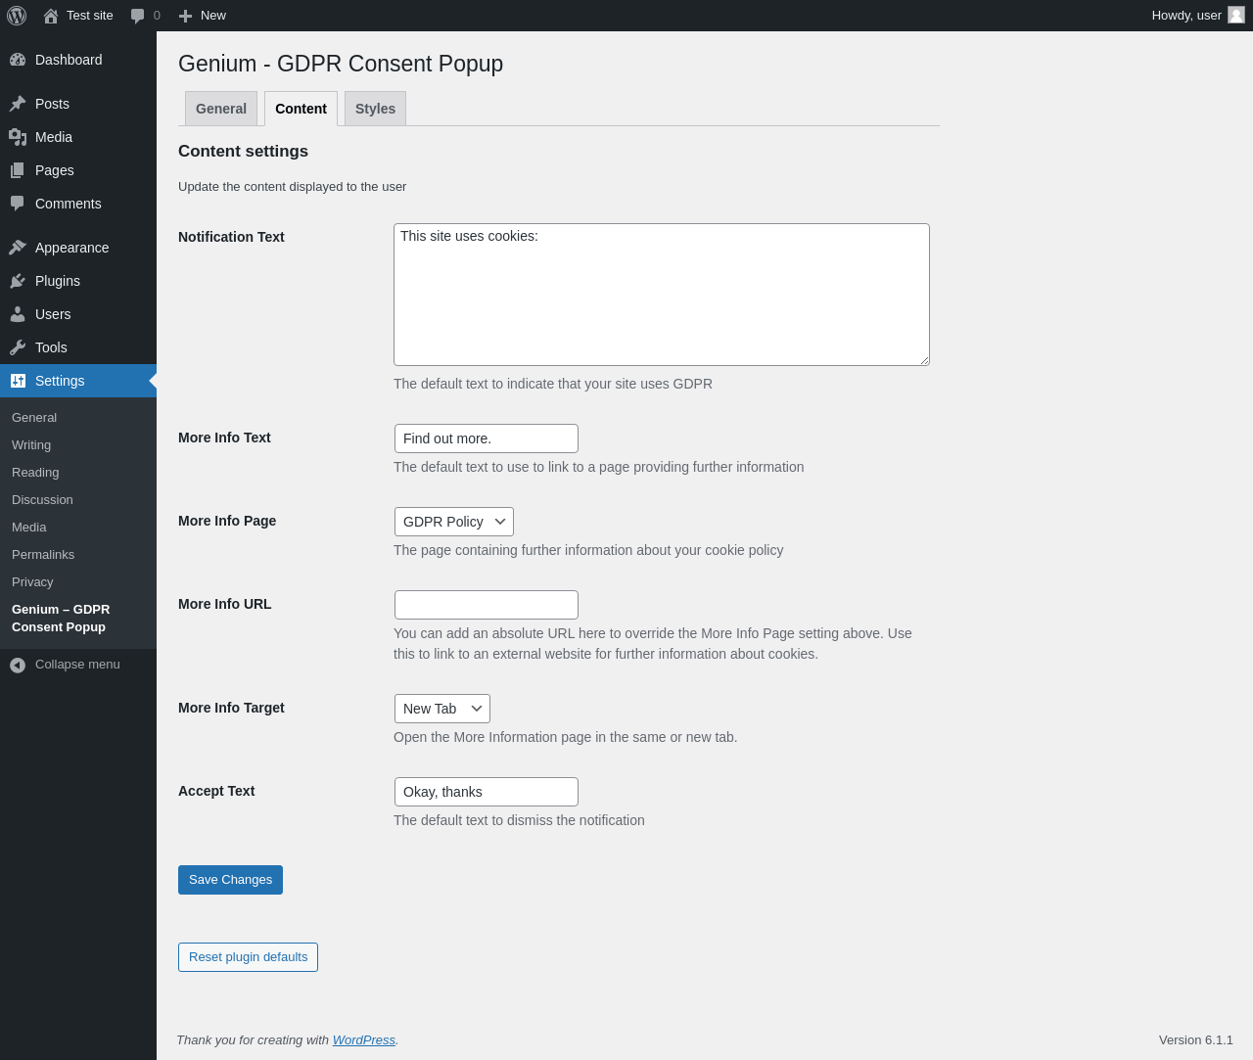Open the comments bubble icon in admin bar
Viewport: 1253px width, 1060px height.
click(138, 16)
